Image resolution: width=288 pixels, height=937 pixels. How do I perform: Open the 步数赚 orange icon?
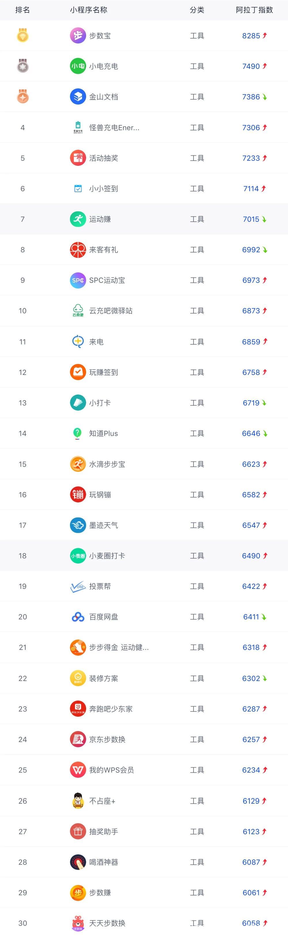point(78,893)
